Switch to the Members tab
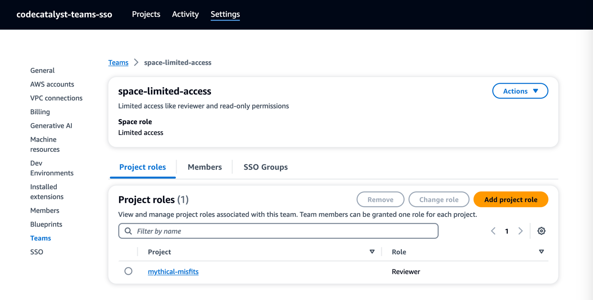This screenshot has width=593, height=300. coord(204,167)
